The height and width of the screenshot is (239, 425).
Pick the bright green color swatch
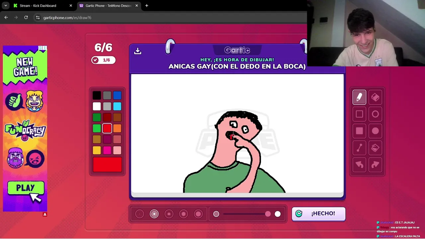pyautogui.click(x=97, y=128)
